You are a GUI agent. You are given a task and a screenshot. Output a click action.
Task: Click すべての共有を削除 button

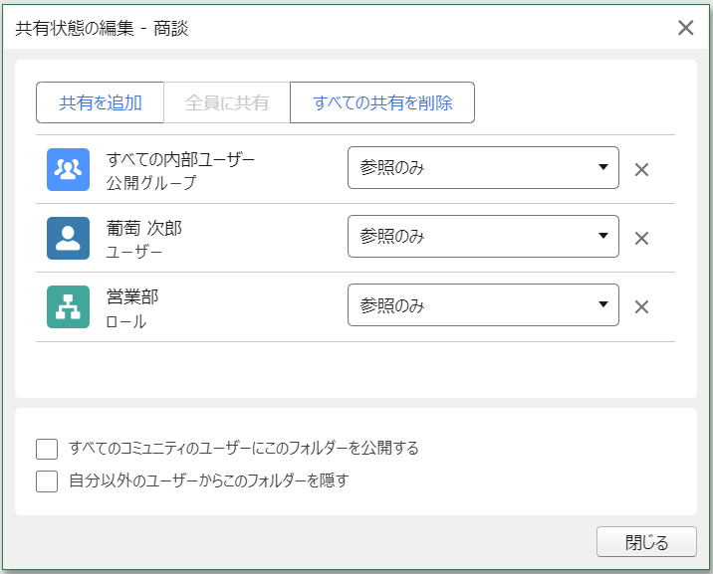click(x=382, y=102)
